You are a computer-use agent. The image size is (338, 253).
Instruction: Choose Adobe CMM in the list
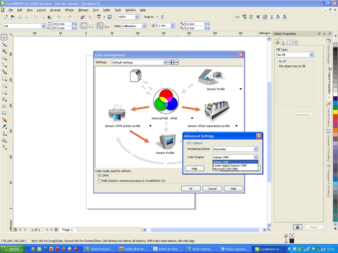(x=235, y=162)
